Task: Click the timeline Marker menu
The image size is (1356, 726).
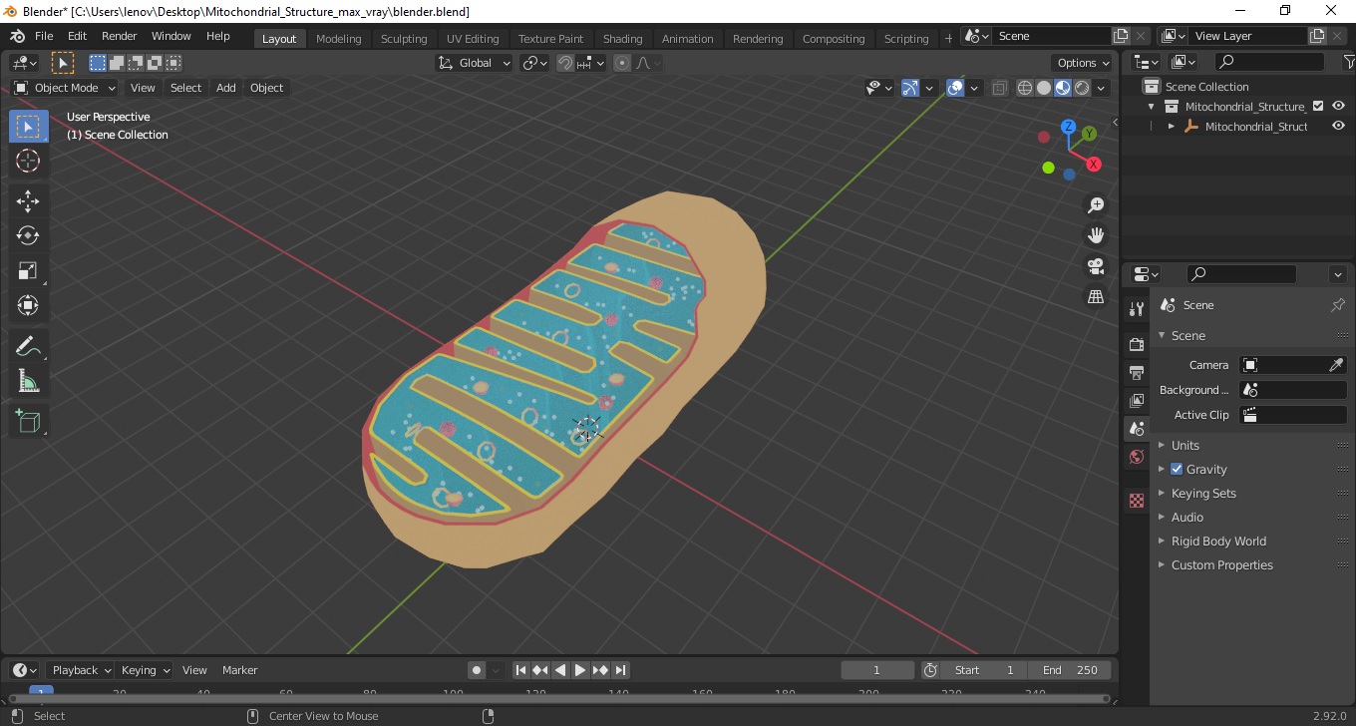Action: coord(239,670)
